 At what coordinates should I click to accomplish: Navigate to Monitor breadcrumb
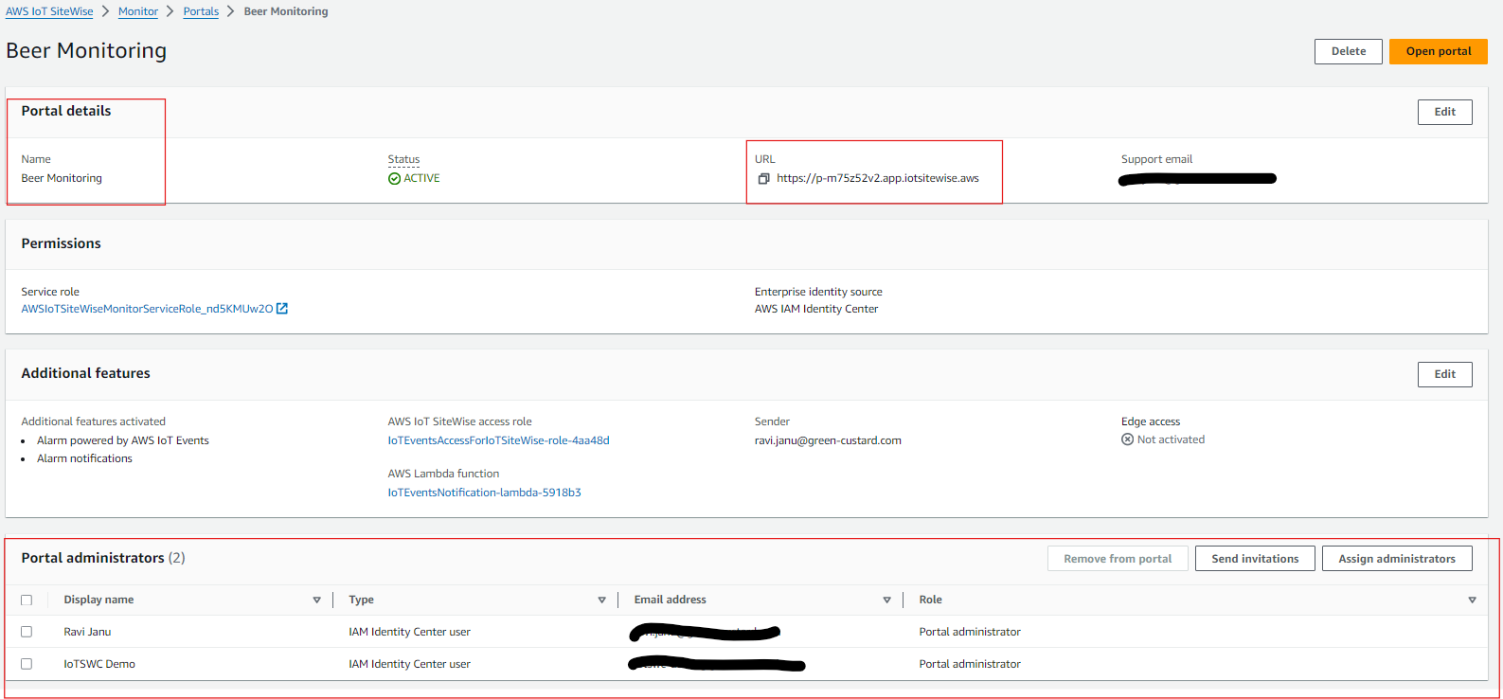(138, 11)
